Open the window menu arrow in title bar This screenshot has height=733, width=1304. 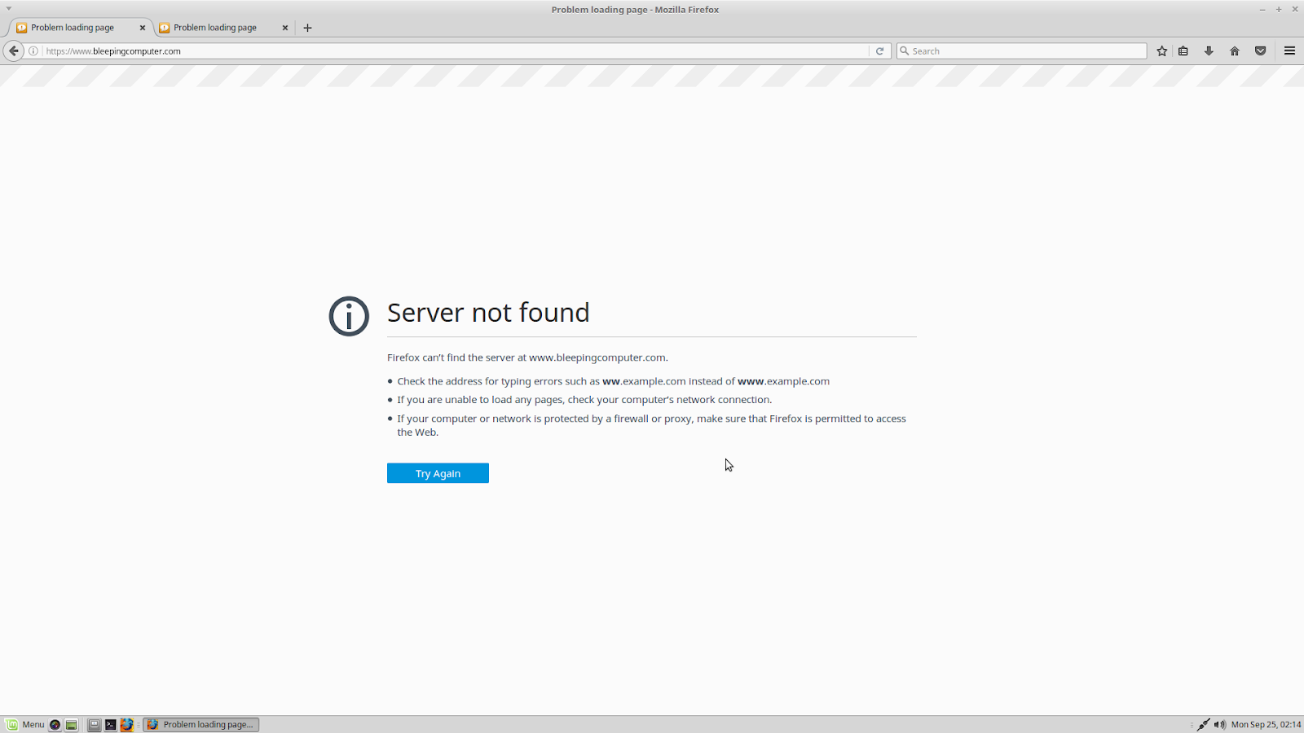point(9,9)
